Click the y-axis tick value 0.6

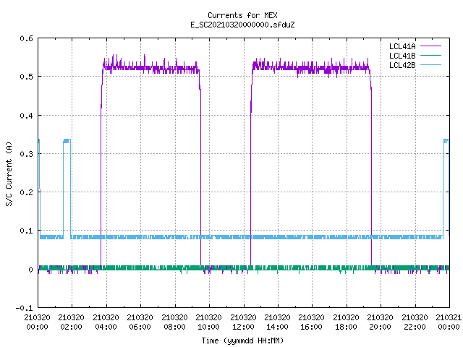[26, 38]
